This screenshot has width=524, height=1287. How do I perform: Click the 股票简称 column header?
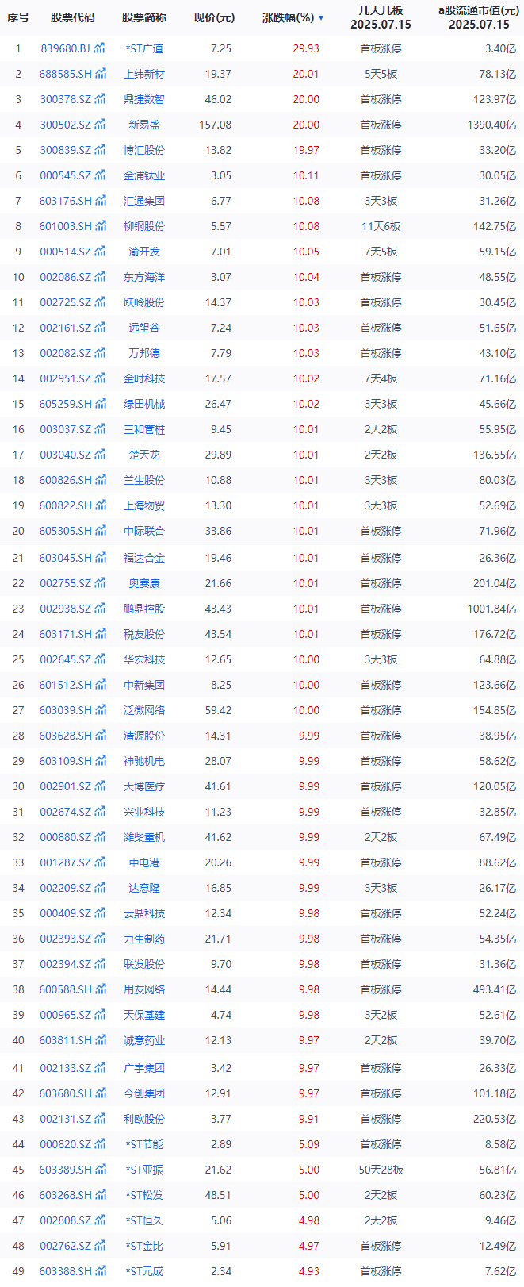144,17
